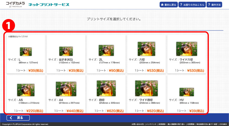Click the コイデカメラ logo
Viewport: 229px width, 126px height.
(x=15, y=5)
